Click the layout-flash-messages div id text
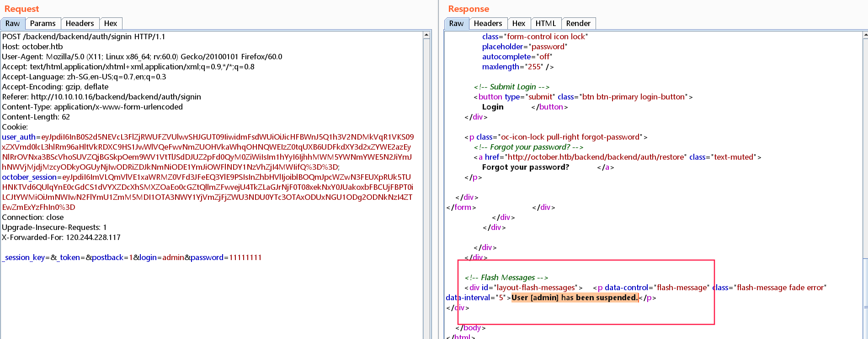The width and height of the screenshot is (868, 339). pos(536,287)
